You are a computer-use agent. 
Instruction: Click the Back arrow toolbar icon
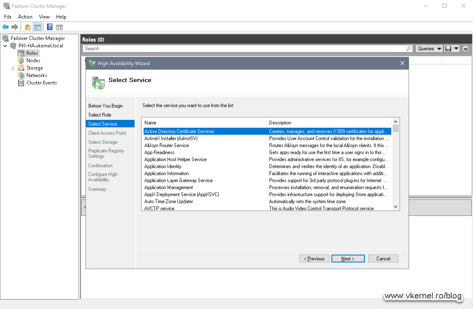click(x=5, y=27)
